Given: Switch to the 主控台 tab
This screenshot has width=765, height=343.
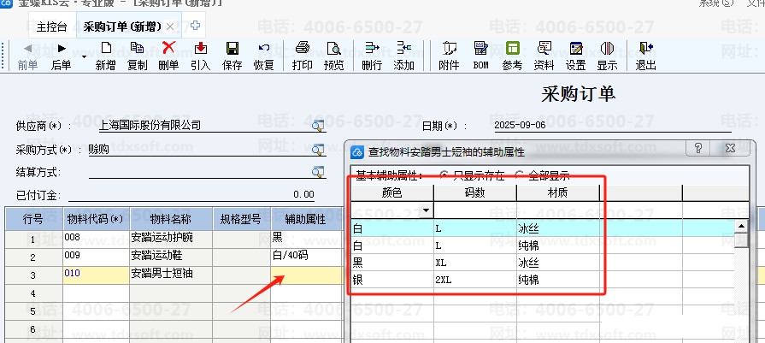Looking at the screenshot, I should (x=52, y=27).
